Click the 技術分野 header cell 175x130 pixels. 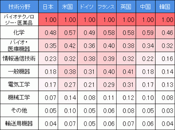(x=19, y=7)
